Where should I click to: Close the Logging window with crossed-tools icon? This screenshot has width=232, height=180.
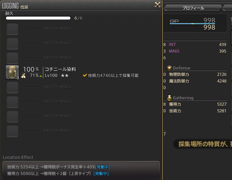click(x=158, y=5)
